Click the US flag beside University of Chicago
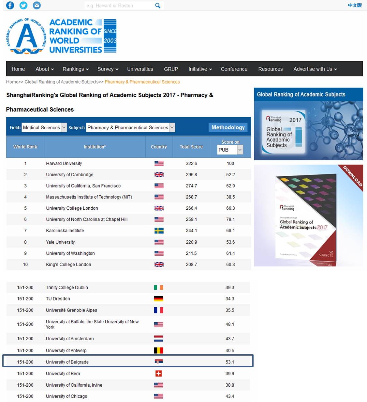This screenshot has height=402, width=367. (x=159, y=396)
